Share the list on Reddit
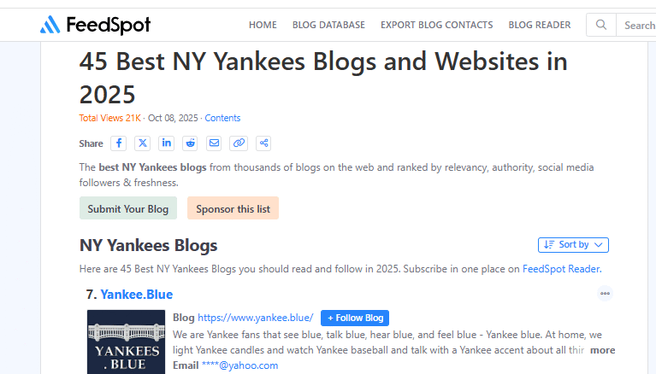The height and width of the screenshot is (374, 656). [190, 143]
